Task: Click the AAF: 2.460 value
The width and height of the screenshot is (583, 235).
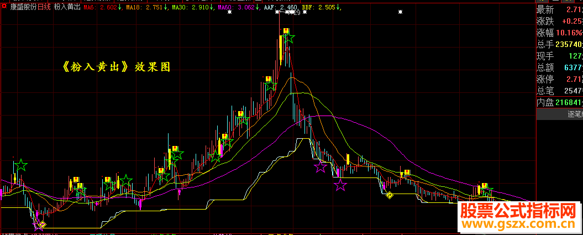Action: pos(280,7)
